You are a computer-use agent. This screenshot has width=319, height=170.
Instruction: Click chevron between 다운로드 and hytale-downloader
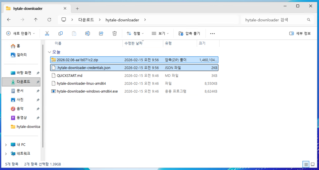[100, 20]
